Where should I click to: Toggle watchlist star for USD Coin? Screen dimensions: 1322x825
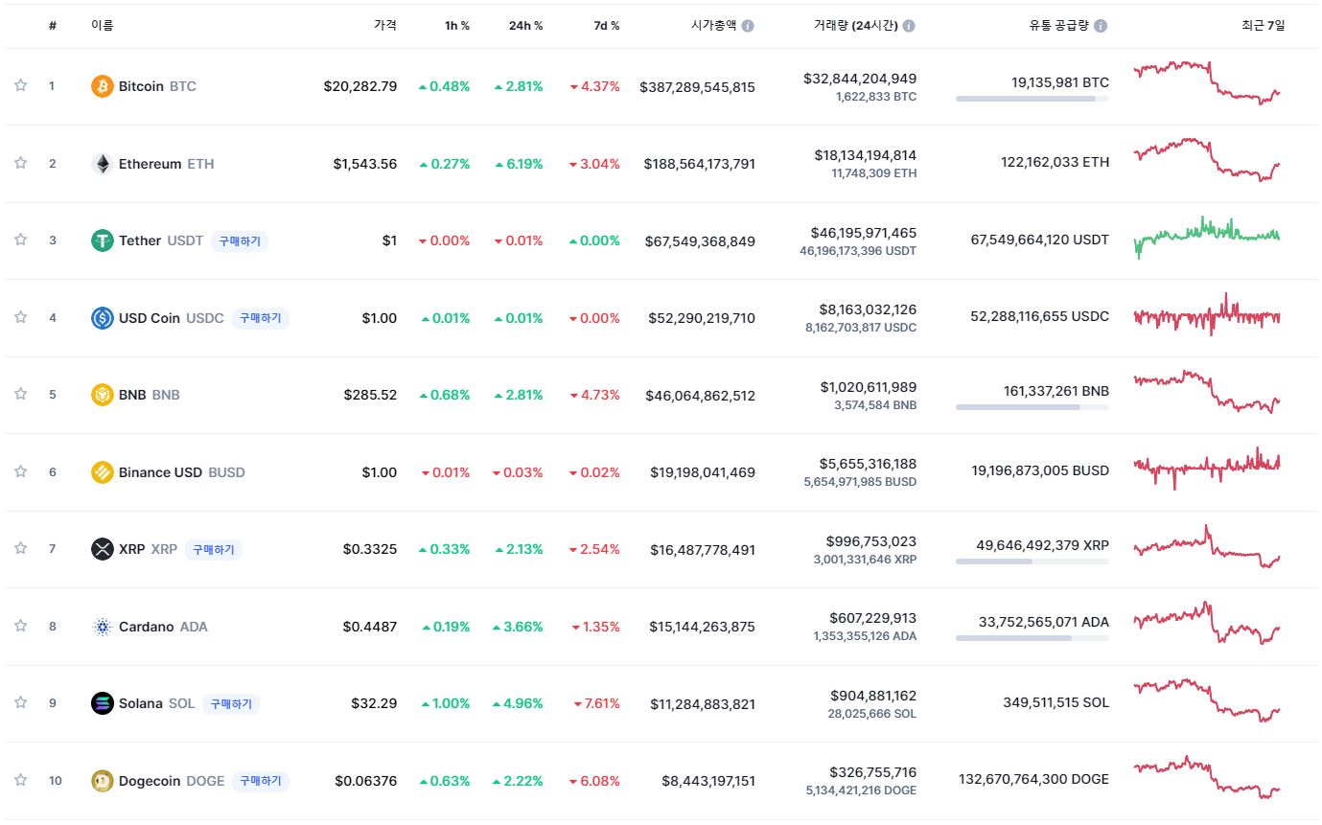pos(20,317)
